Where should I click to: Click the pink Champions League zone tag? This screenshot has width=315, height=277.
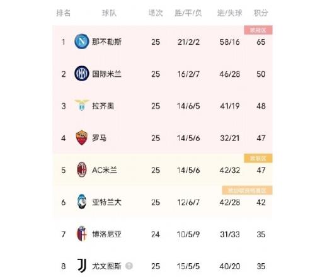(x=258, y=30)
